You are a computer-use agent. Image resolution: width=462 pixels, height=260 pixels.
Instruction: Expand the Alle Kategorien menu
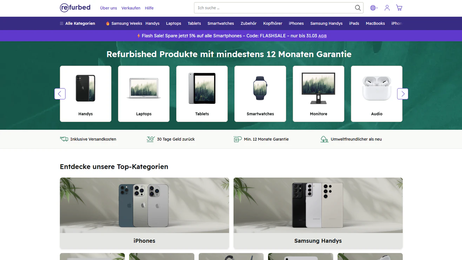[78, 24]
